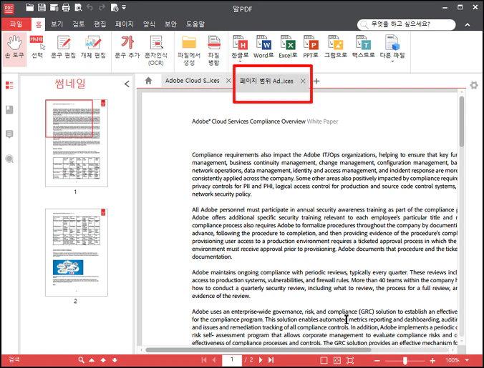Click the up arrow next to search
This screenshot has height=368, width=484.
(103, 360)
